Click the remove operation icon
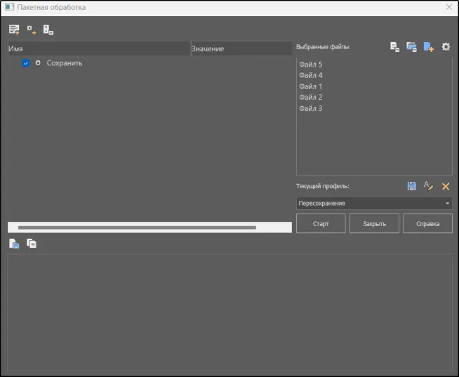Screen dimensions: 459x377 48,29
